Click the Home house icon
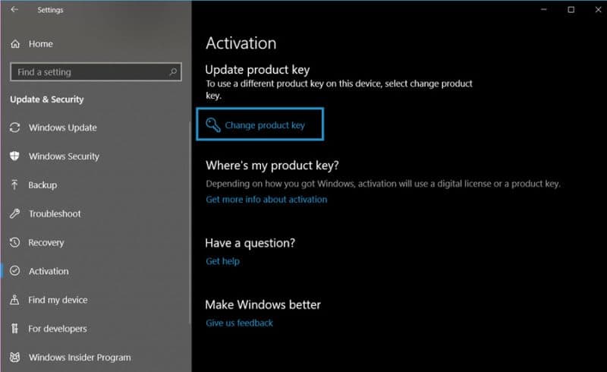607x372 pixels. (x=15, y=44)
